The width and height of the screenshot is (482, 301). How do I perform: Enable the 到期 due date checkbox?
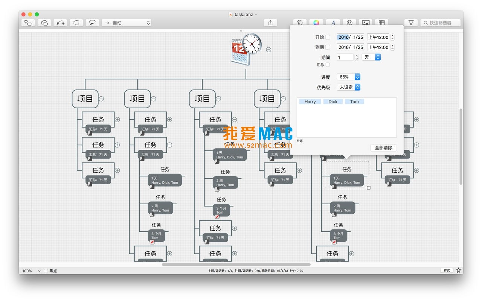[328, 47]
